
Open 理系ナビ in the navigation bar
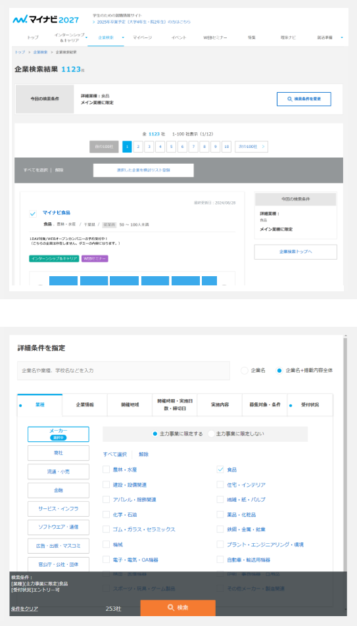(289, 37)
